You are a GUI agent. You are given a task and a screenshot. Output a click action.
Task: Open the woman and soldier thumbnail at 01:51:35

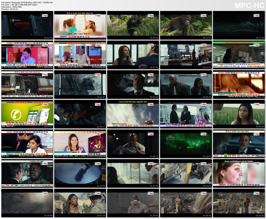click(80, 203)
